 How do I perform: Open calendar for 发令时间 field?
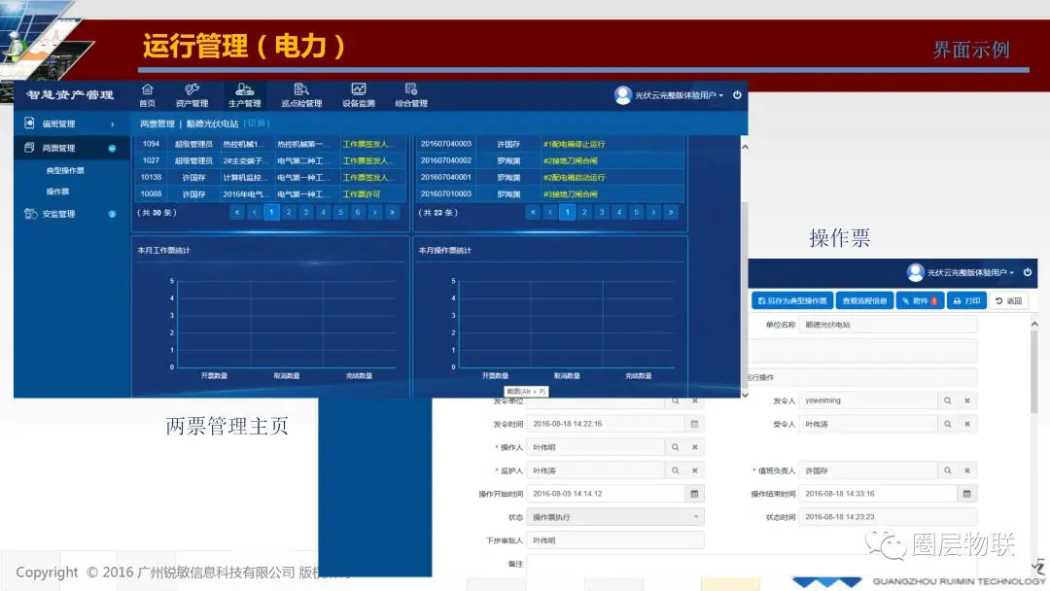pyautogui.click(x=694, y=424)
